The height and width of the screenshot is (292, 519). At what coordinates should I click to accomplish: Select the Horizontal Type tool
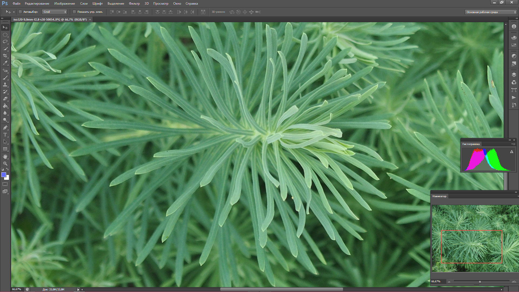(x=5, y=135)
